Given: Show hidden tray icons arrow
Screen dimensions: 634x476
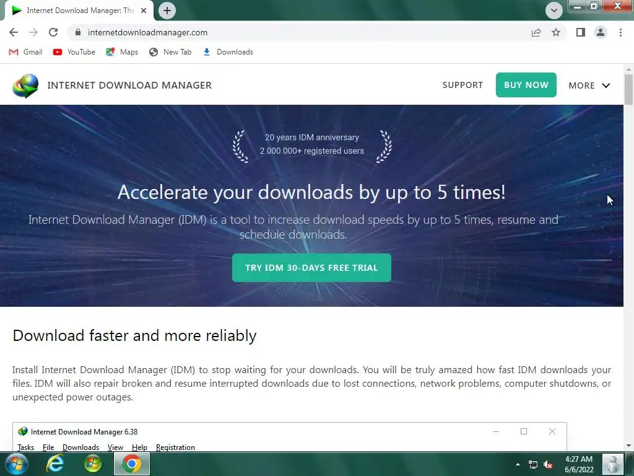Looking at the screenshot, I should [518, 464].
